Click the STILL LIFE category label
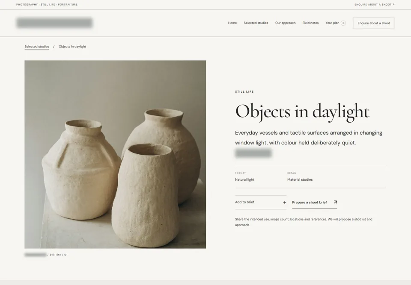Screen dimensions: 411x285 point(244,91)
